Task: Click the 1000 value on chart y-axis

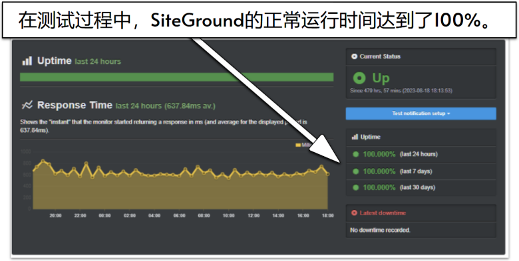Action: [x=26, y=151]
